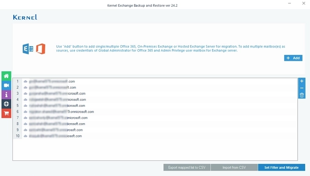Click the Kernel brand logo
Image resolution: width=310 pixels, height=176 pixels.
pyautogui.click(x=25, y=17)
